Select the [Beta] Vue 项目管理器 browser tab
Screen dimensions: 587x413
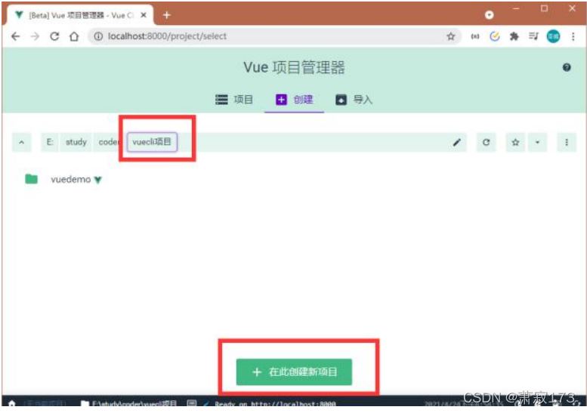coord(79,15)
